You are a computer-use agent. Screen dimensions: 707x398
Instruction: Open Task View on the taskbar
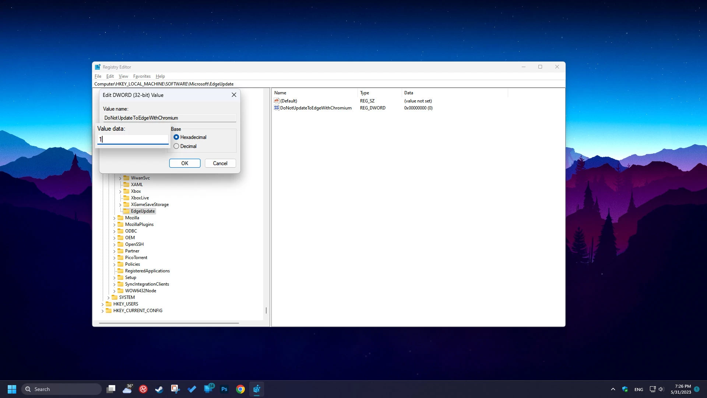111,389
